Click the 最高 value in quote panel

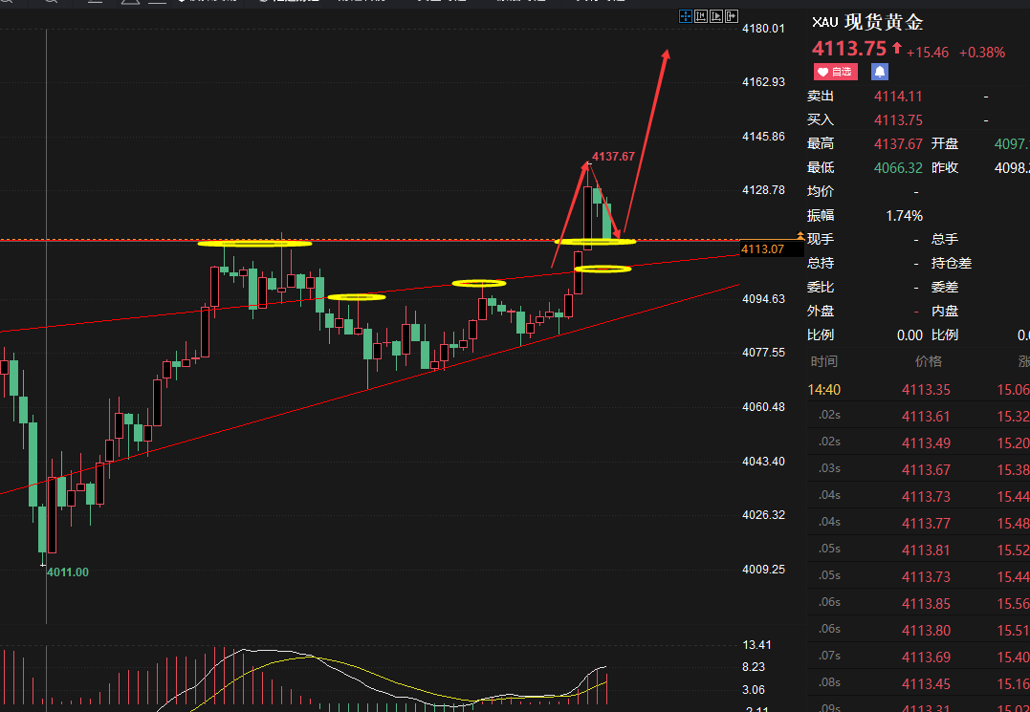pyautogui.click(x=898, y=143)
